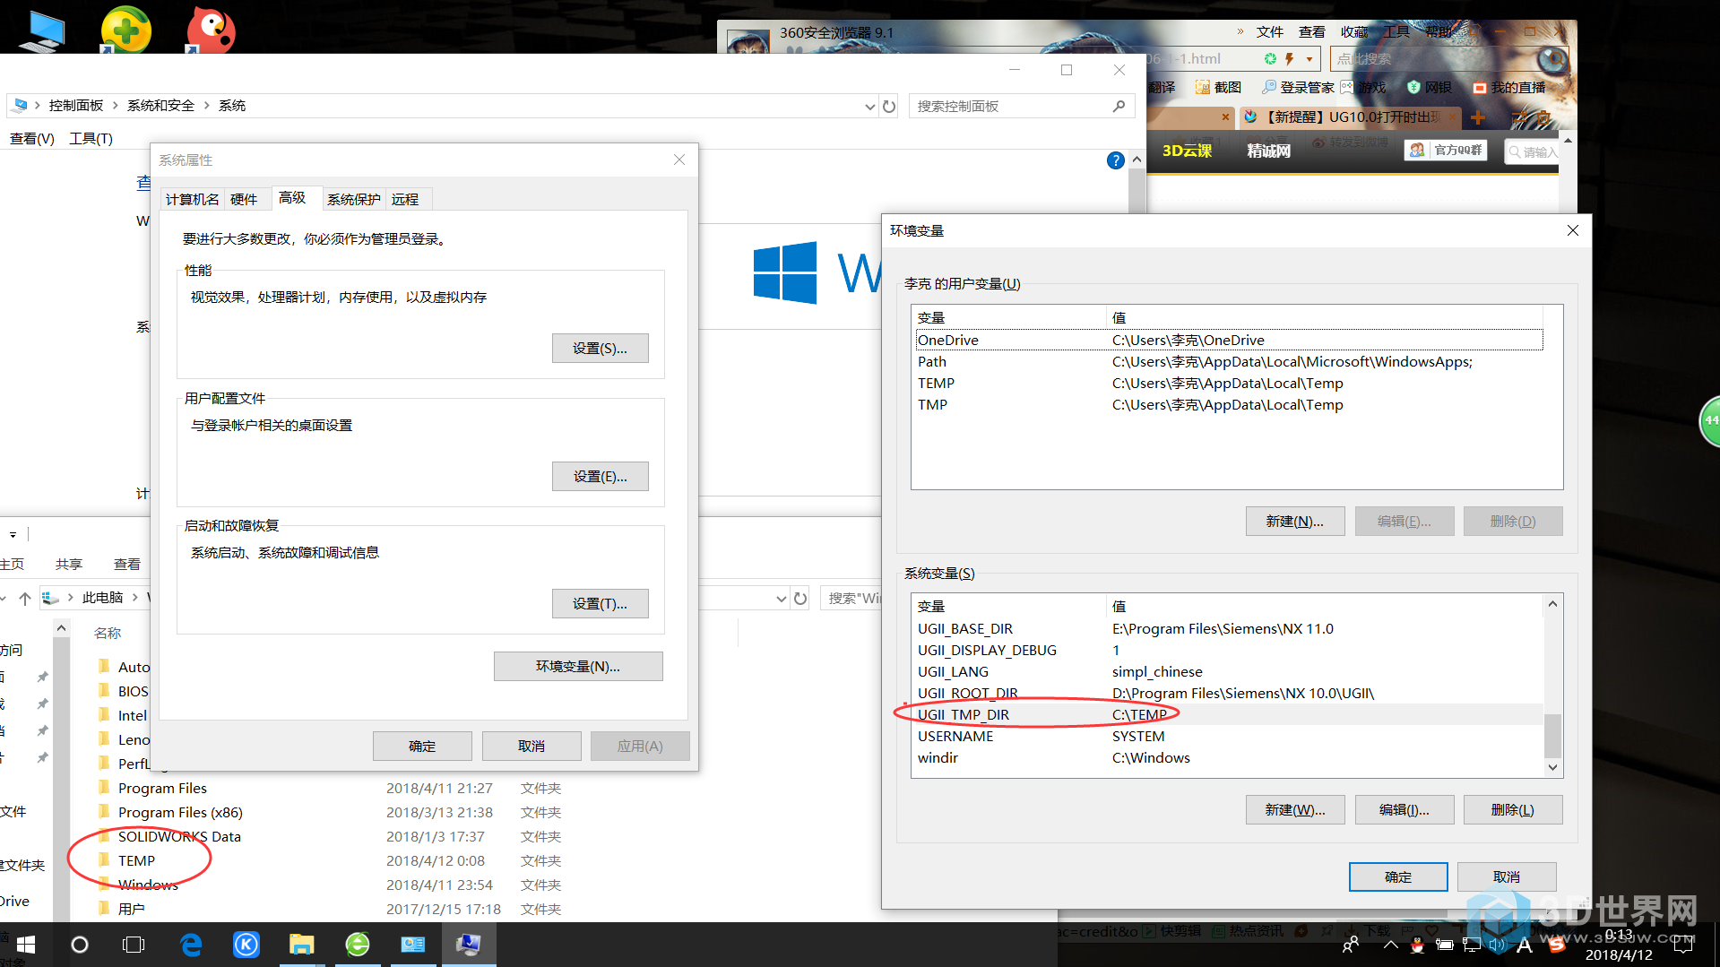Open File Explorer from the taskbar
This screenshot has height=967, width=1720.
[x=302, y=945]
